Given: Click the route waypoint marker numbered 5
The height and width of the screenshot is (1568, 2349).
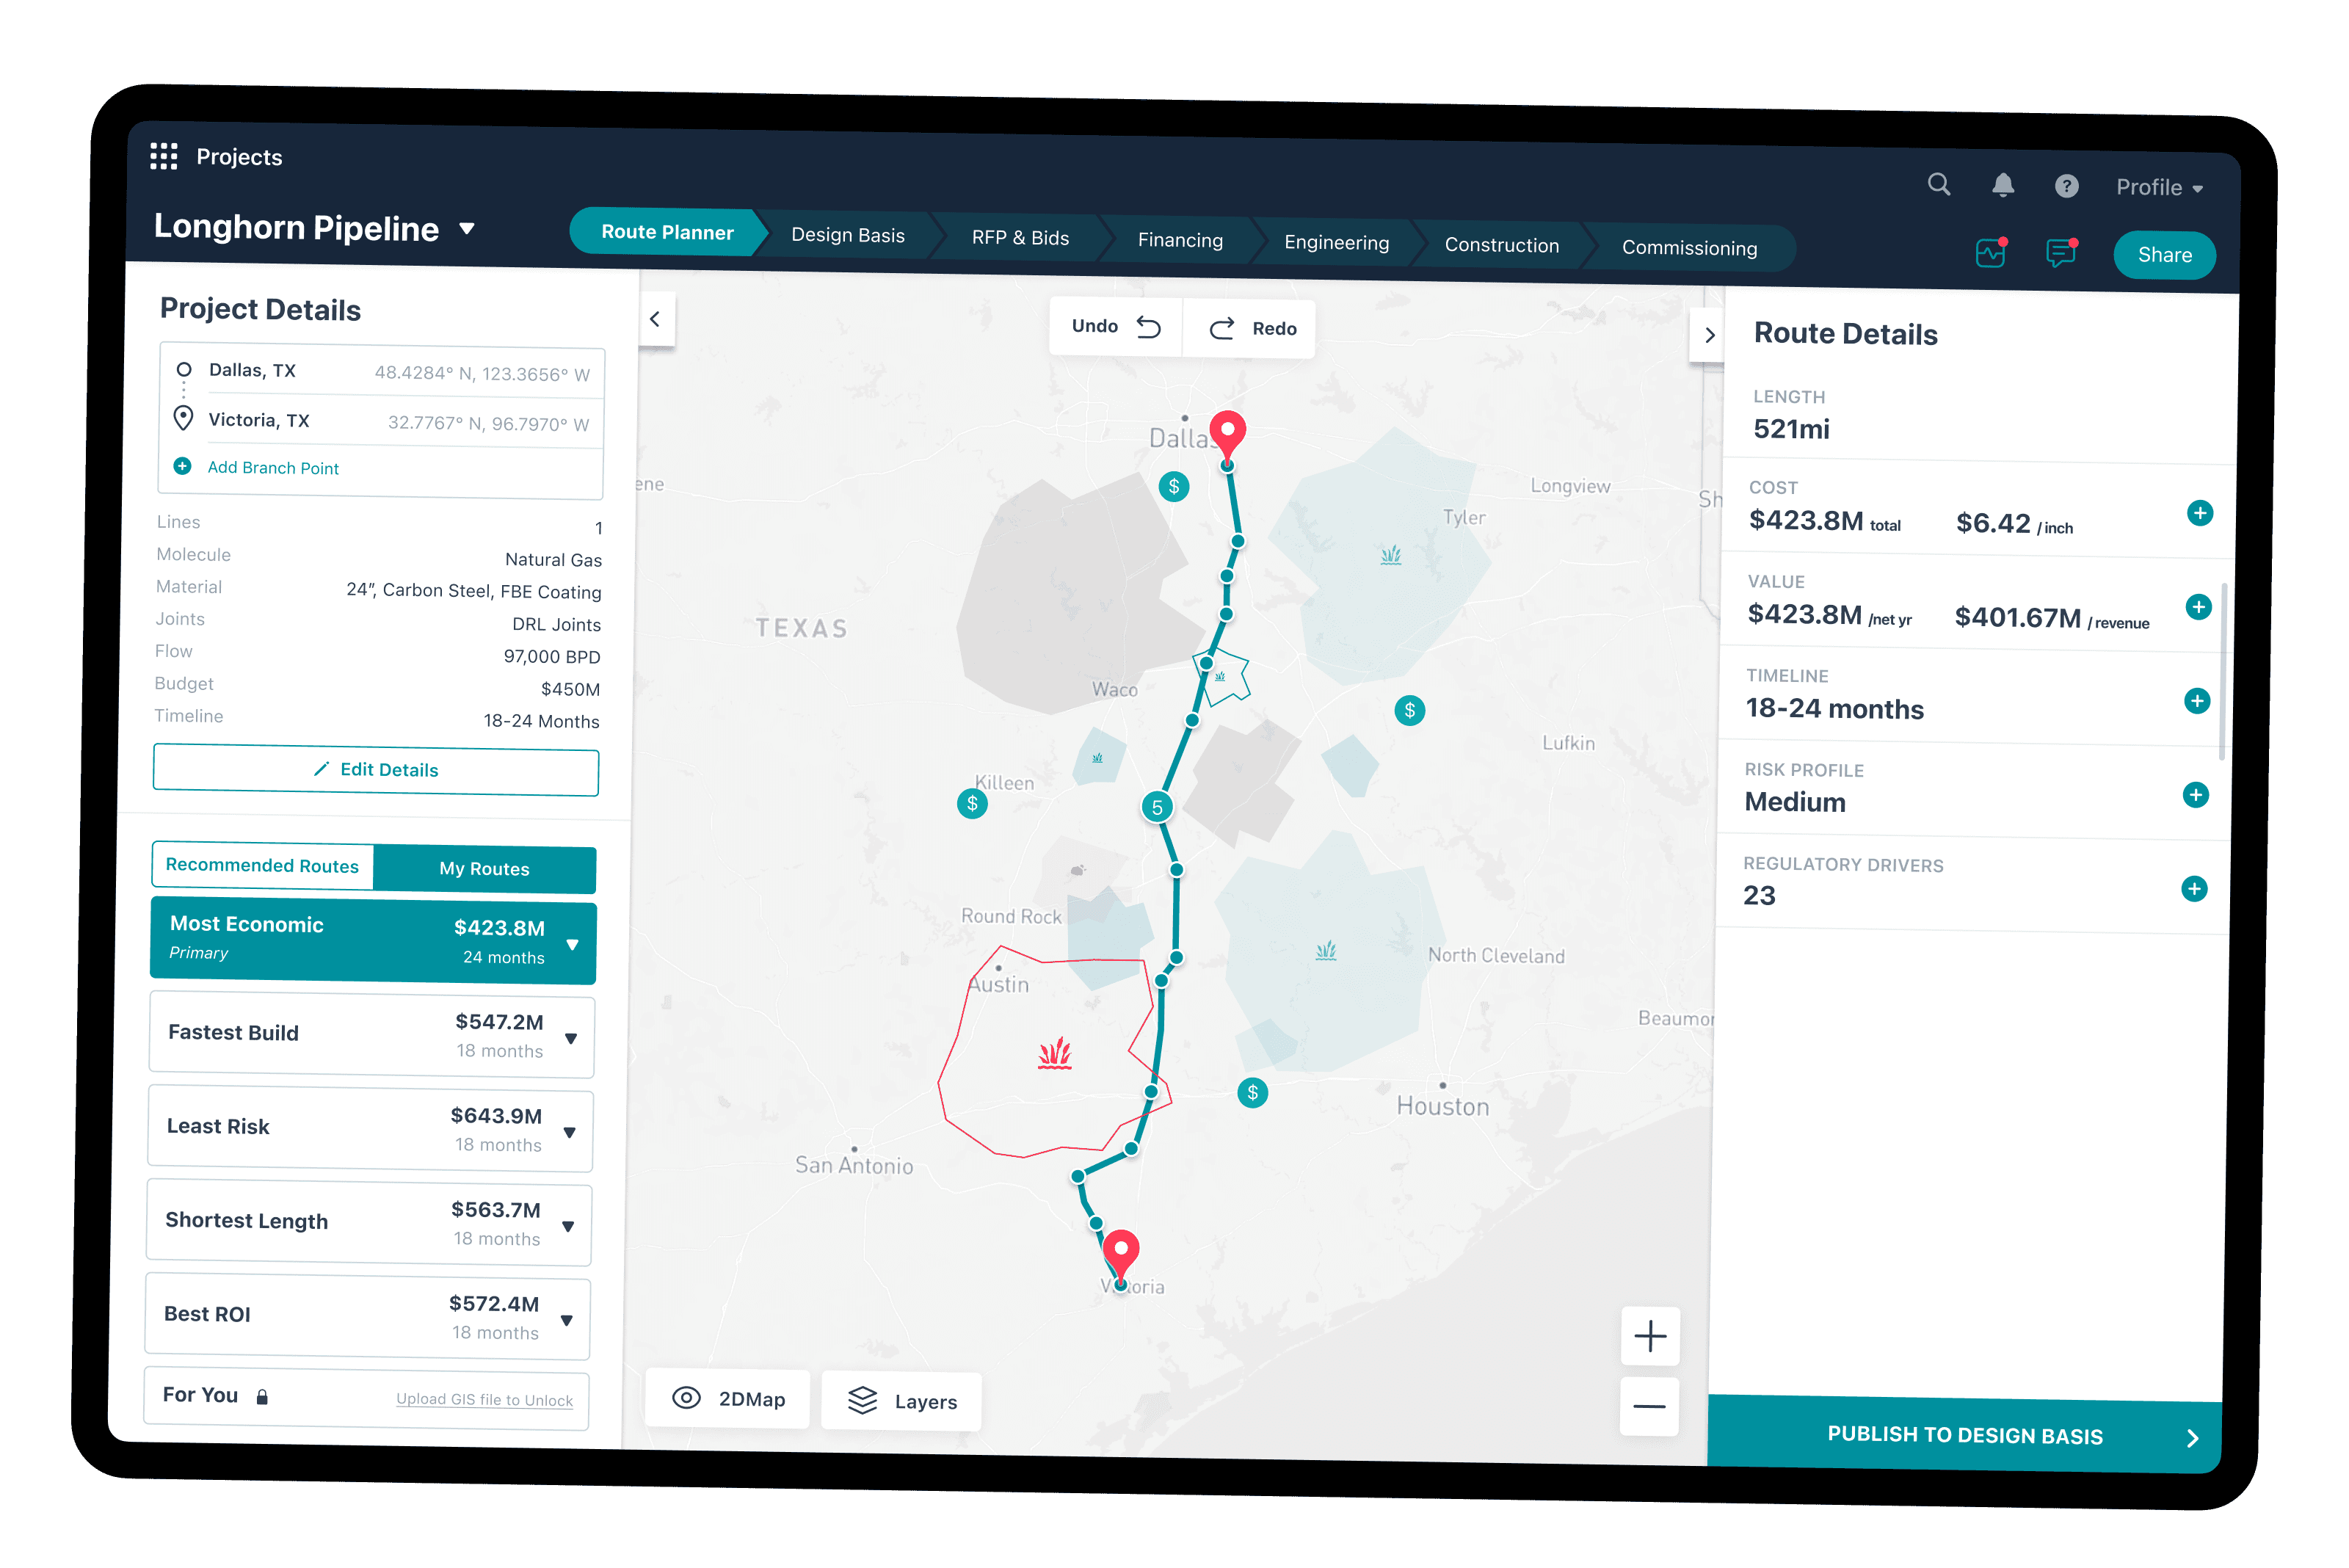Looking at the screenshot, I should 1157,807.
